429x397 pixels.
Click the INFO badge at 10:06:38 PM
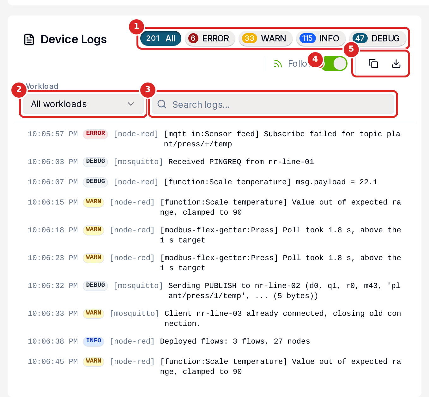coord(94,341)
